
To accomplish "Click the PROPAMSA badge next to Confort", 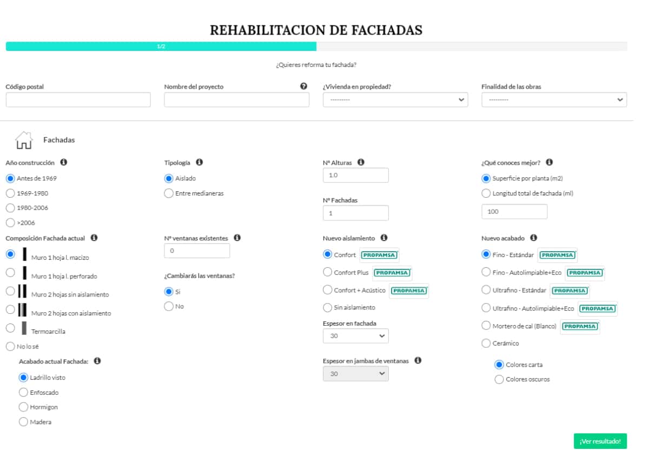I will pyautogui.click(x=380, y=254).
